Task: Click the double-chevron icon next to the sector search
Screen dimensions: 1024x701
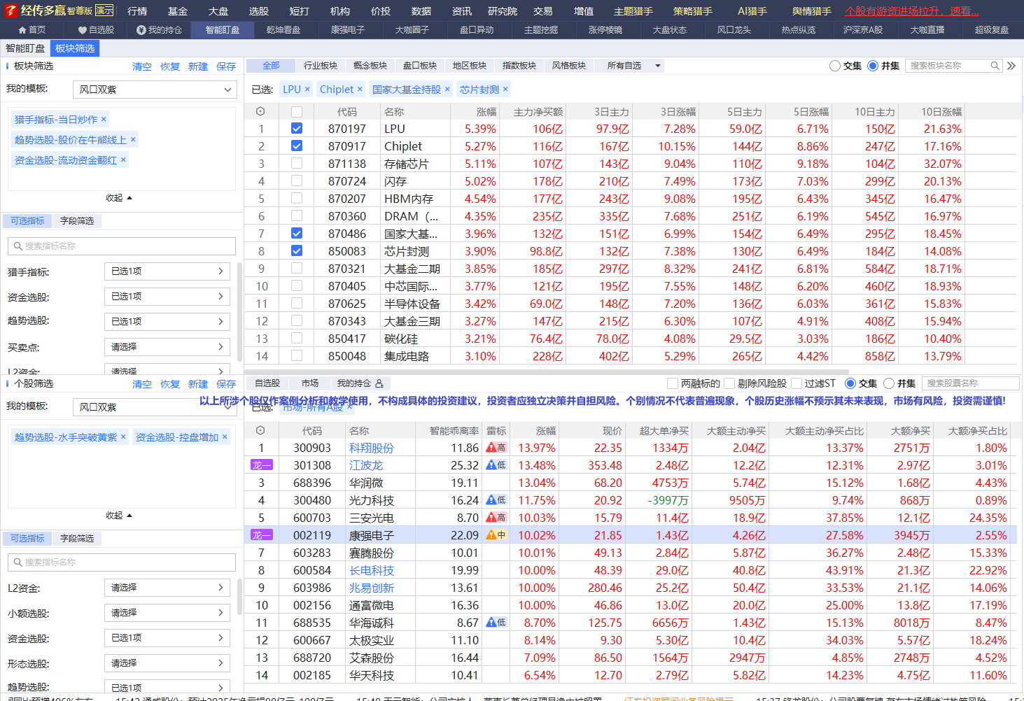Action: [1011, 66]
